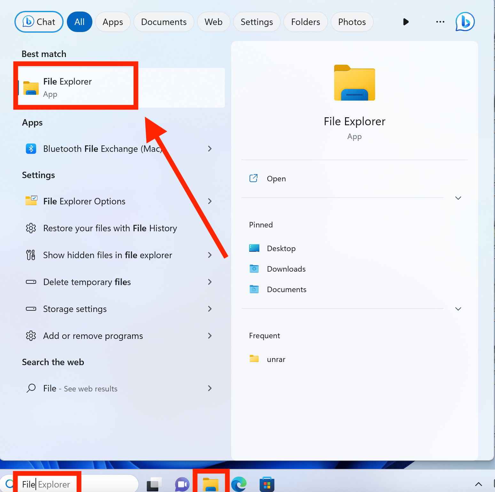Expand the Pinned folders section
This screenshot has width=495, height=492.
458,309
